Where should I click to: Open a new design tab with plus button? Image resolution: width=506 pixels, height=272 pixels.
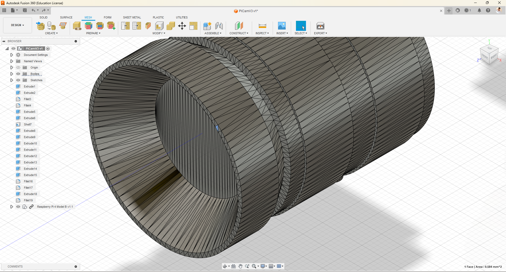point(449,11)
